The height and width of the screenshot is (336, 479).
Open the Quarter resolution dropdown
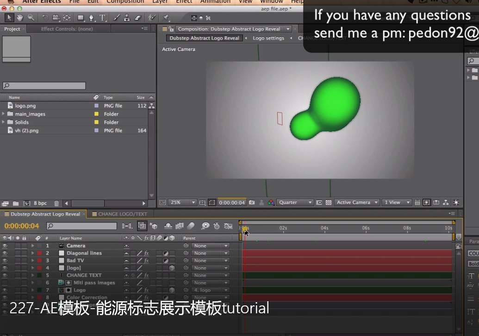pos(295,202)
